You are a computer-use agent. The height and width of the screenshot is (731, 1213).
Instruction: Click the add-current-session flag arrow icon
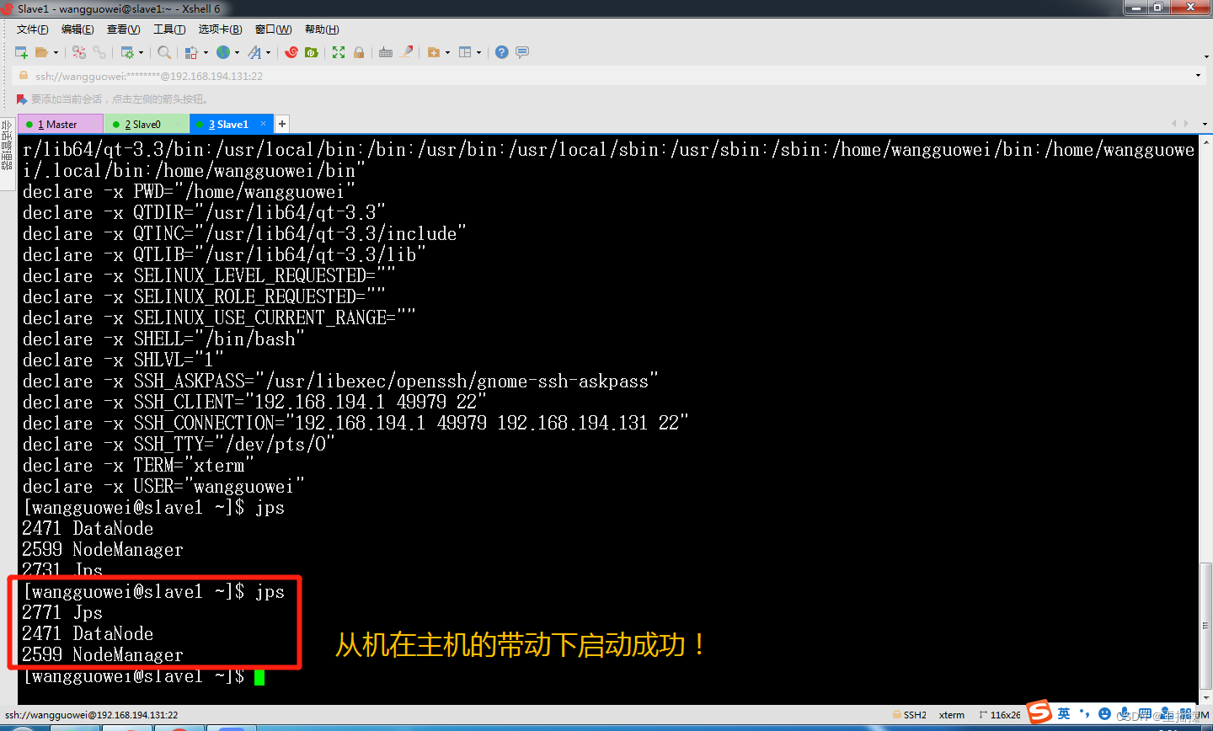click(x=22, y=99)
